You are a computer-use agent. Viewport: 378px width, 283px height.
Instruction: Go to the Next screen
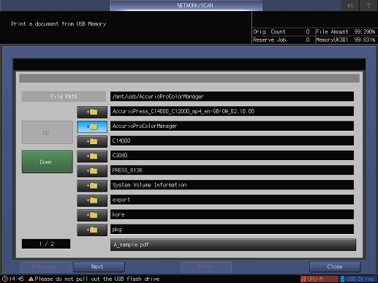(99, 267)
